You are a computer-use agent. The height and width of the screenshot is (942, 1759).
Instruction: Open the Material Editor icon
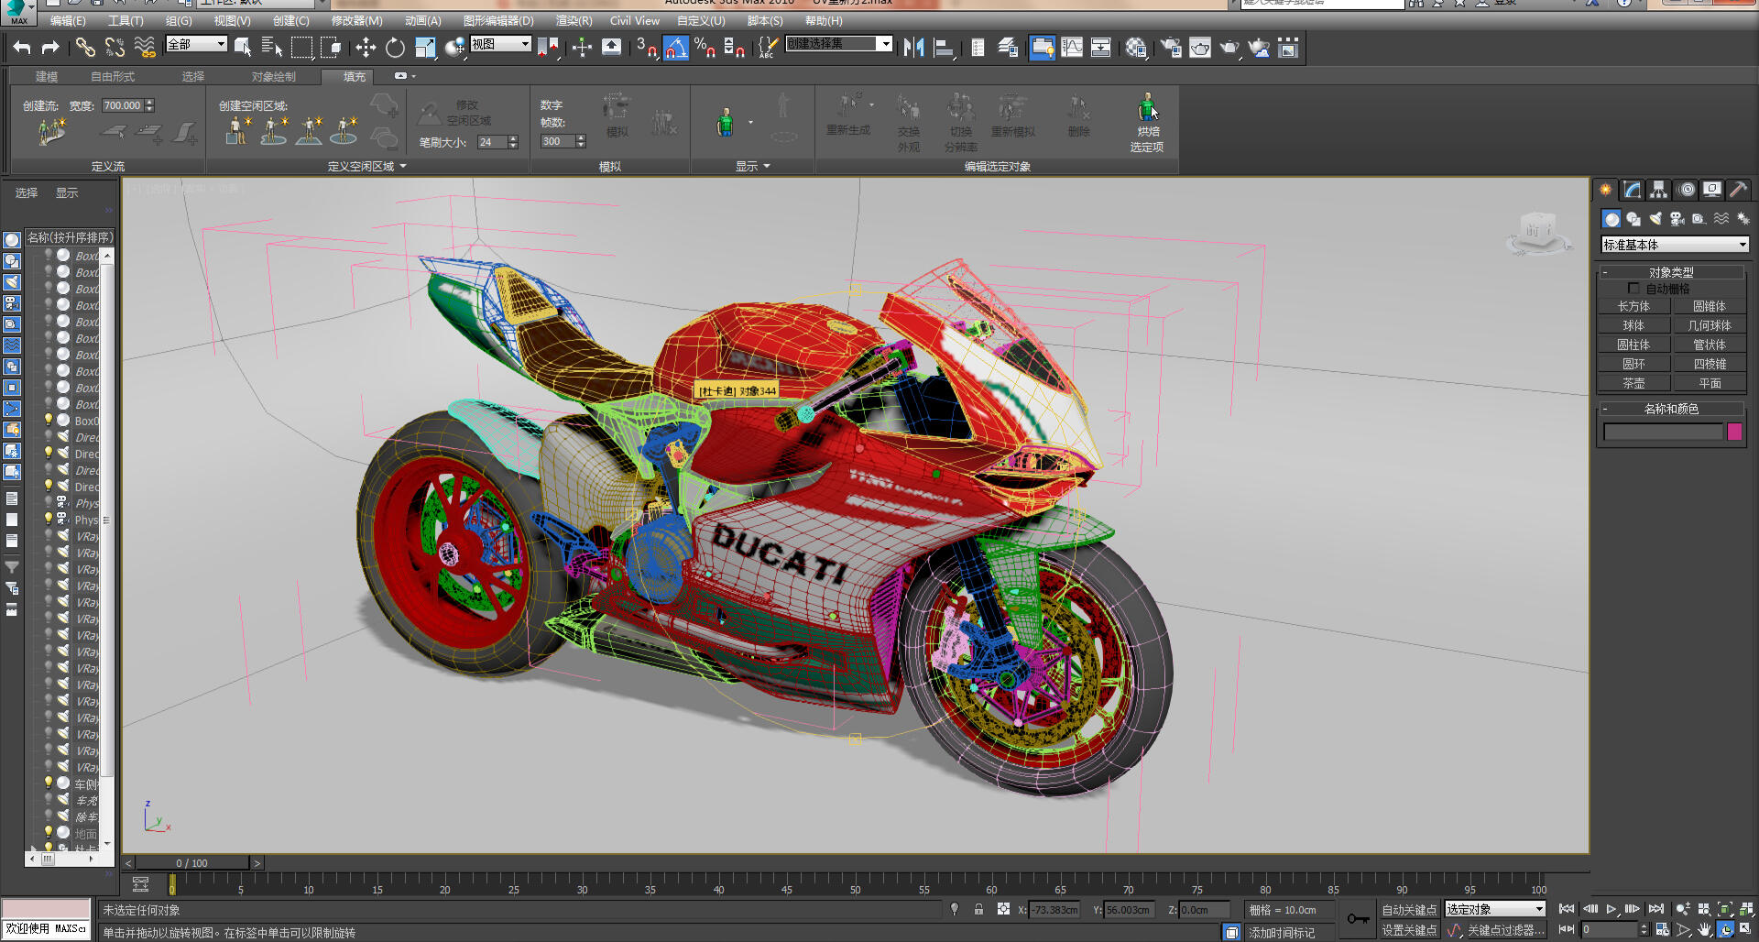click(1136, 48)
